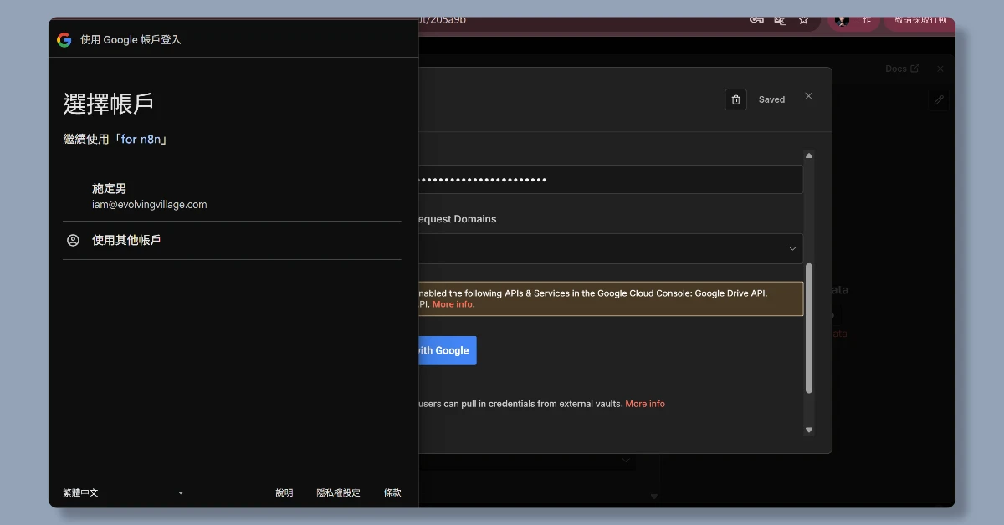Viewport: 1004px width, 525px height.
Task: Open the 條款 terms link
Action: click(x=392, y=493)
